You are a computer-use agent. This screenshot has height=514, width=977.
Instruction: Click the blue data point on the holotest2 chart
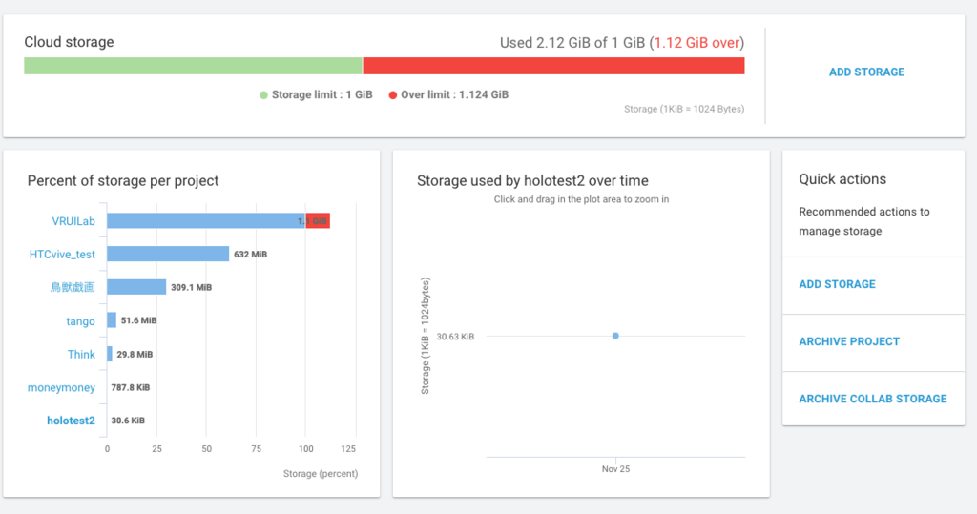pos(615,336)
